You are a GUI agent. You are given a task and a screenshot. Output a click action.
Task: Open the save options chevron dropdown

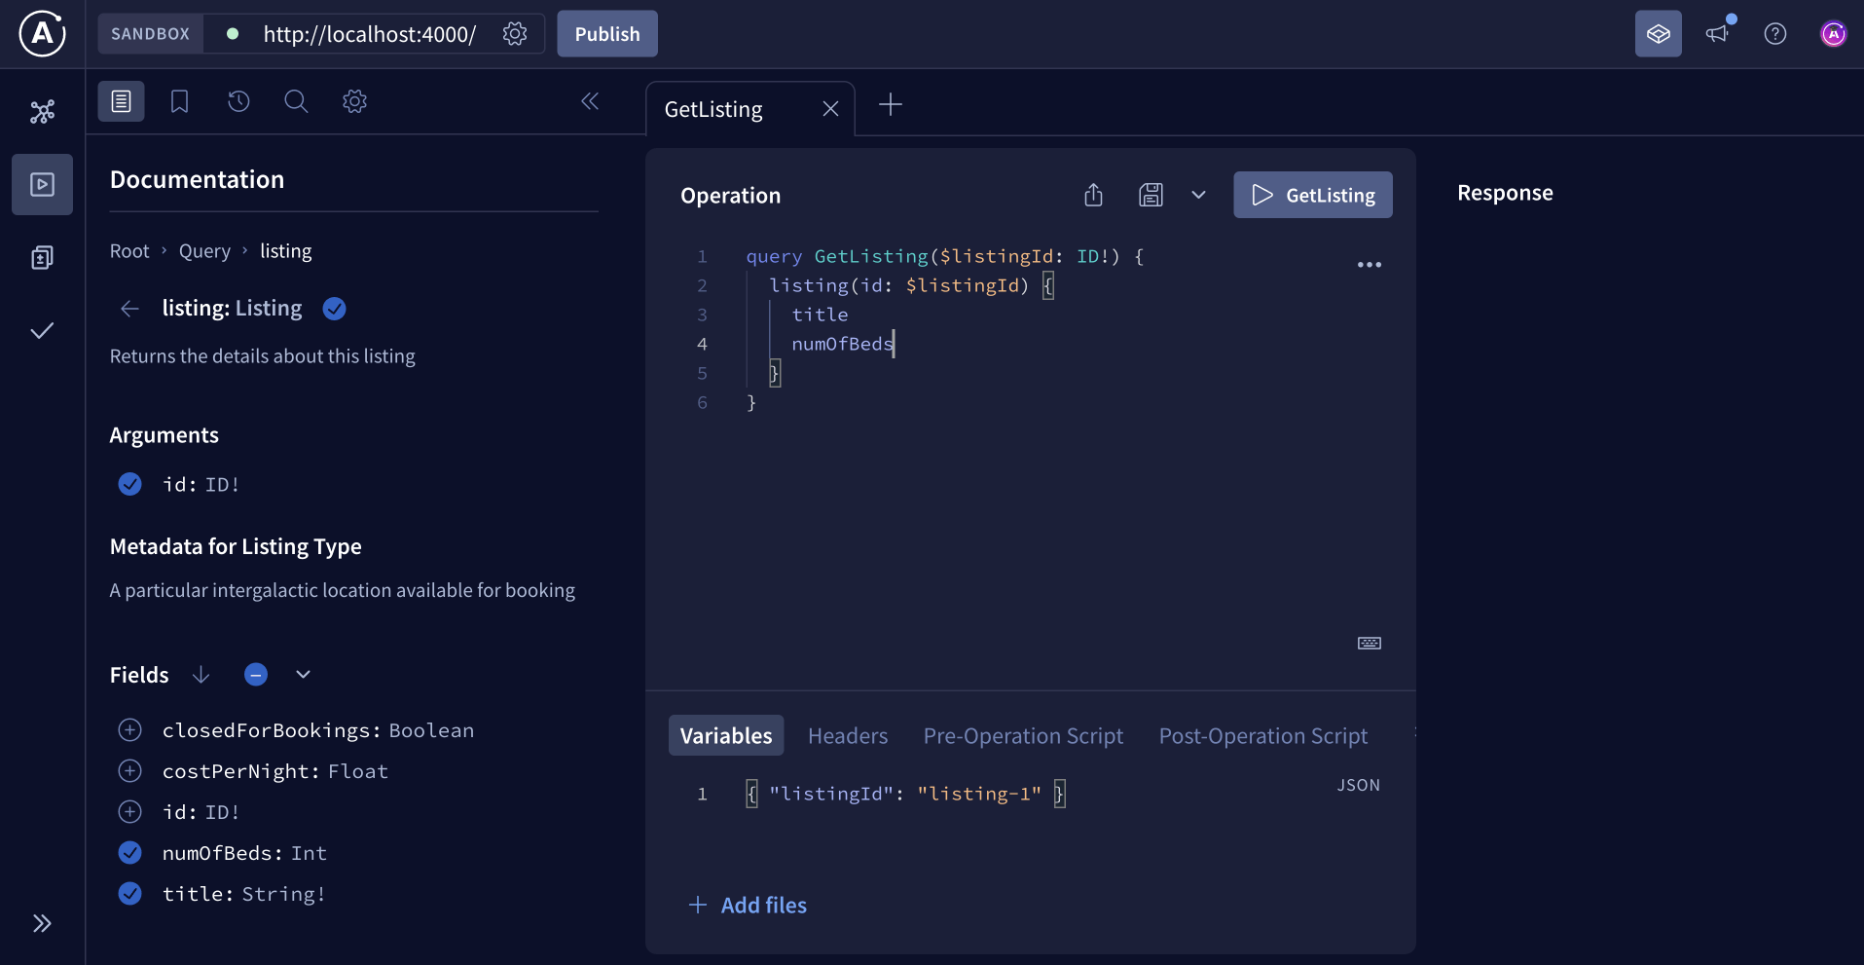point(1197,195)
